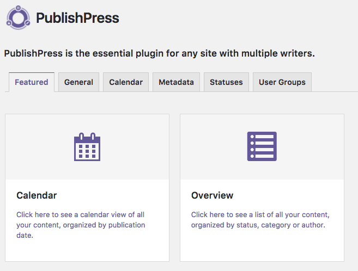This screenshot has width=358, height=271.
Task: Click the PublishPress circular logo icon
Action: point(19,17)
